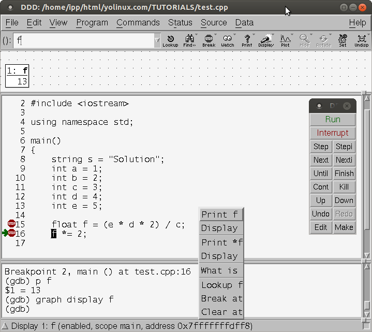
Task: Choose 'Lookup f' in the context menu
Action: (x=221, y=285)
